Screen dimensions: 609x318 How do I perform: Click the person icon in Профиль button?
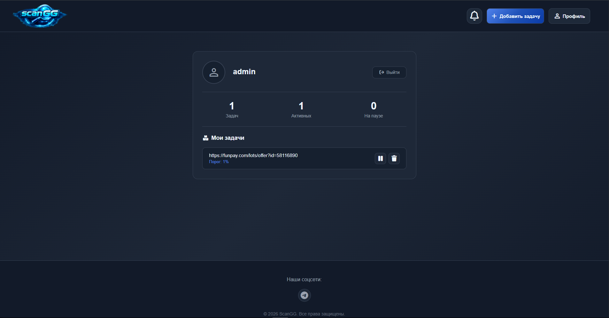pyautogui.click(x=557, y=16)
